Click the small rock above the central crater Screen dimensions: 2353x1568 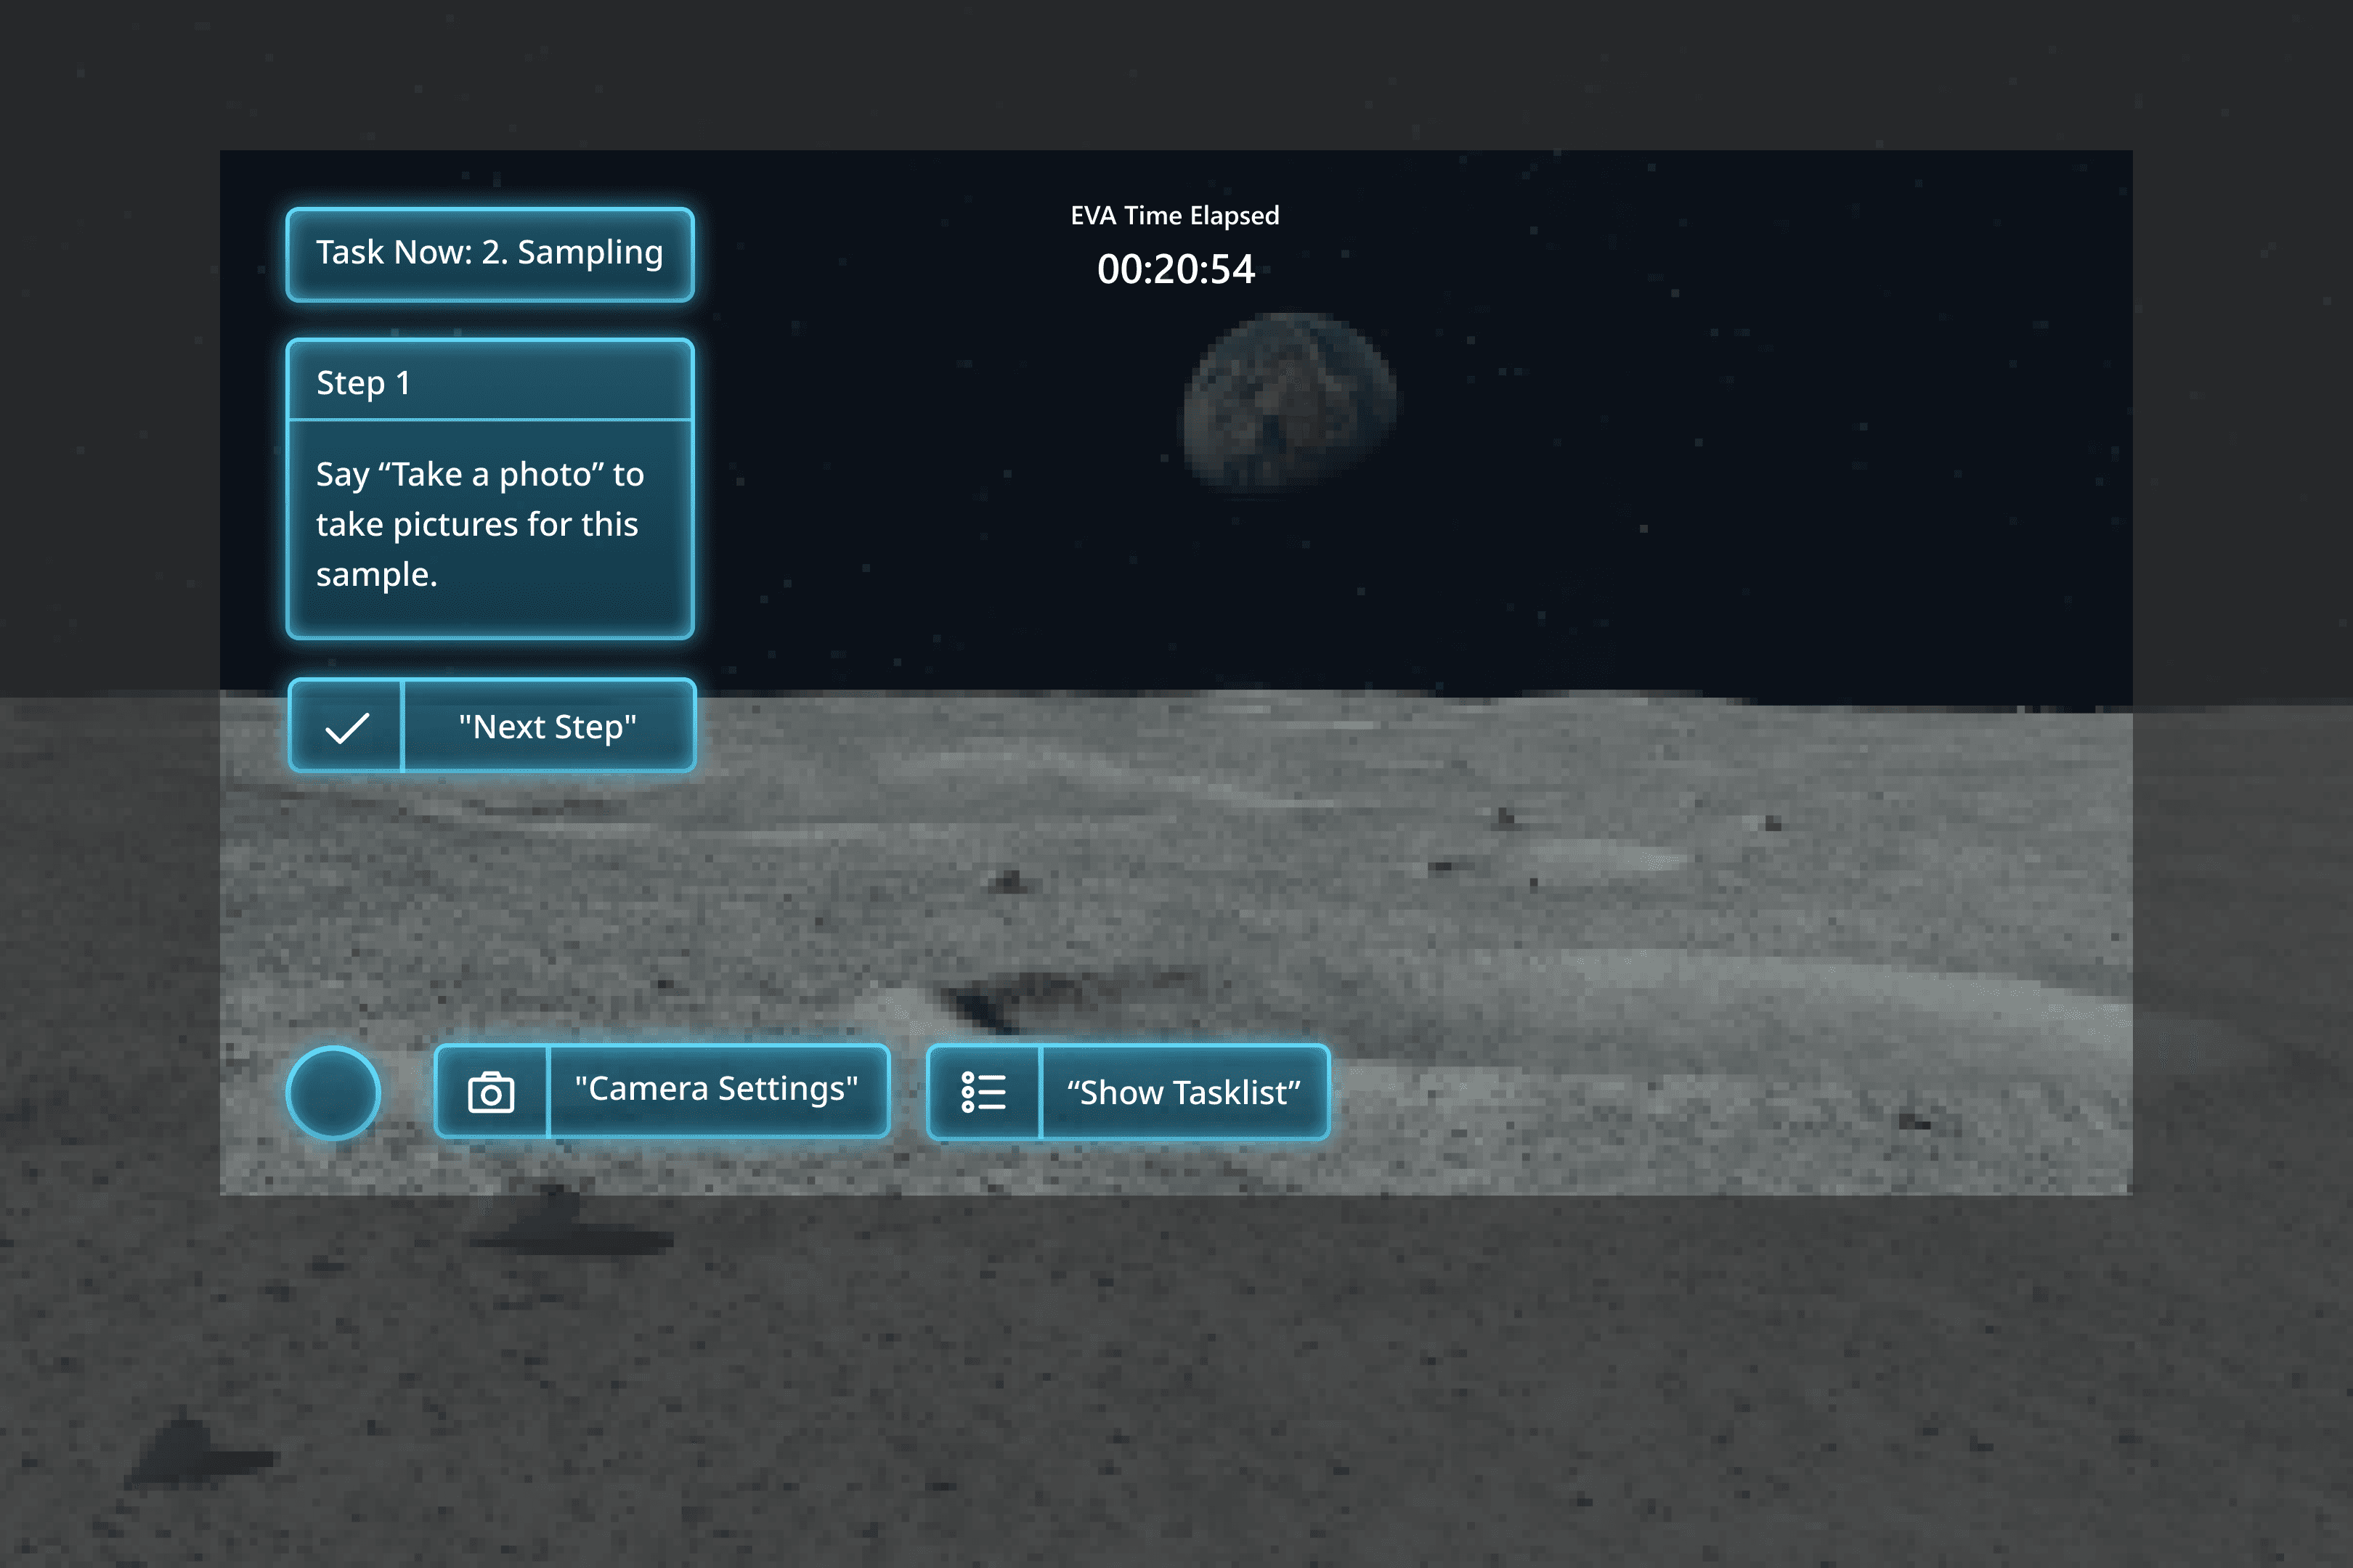coord(1009,882)
